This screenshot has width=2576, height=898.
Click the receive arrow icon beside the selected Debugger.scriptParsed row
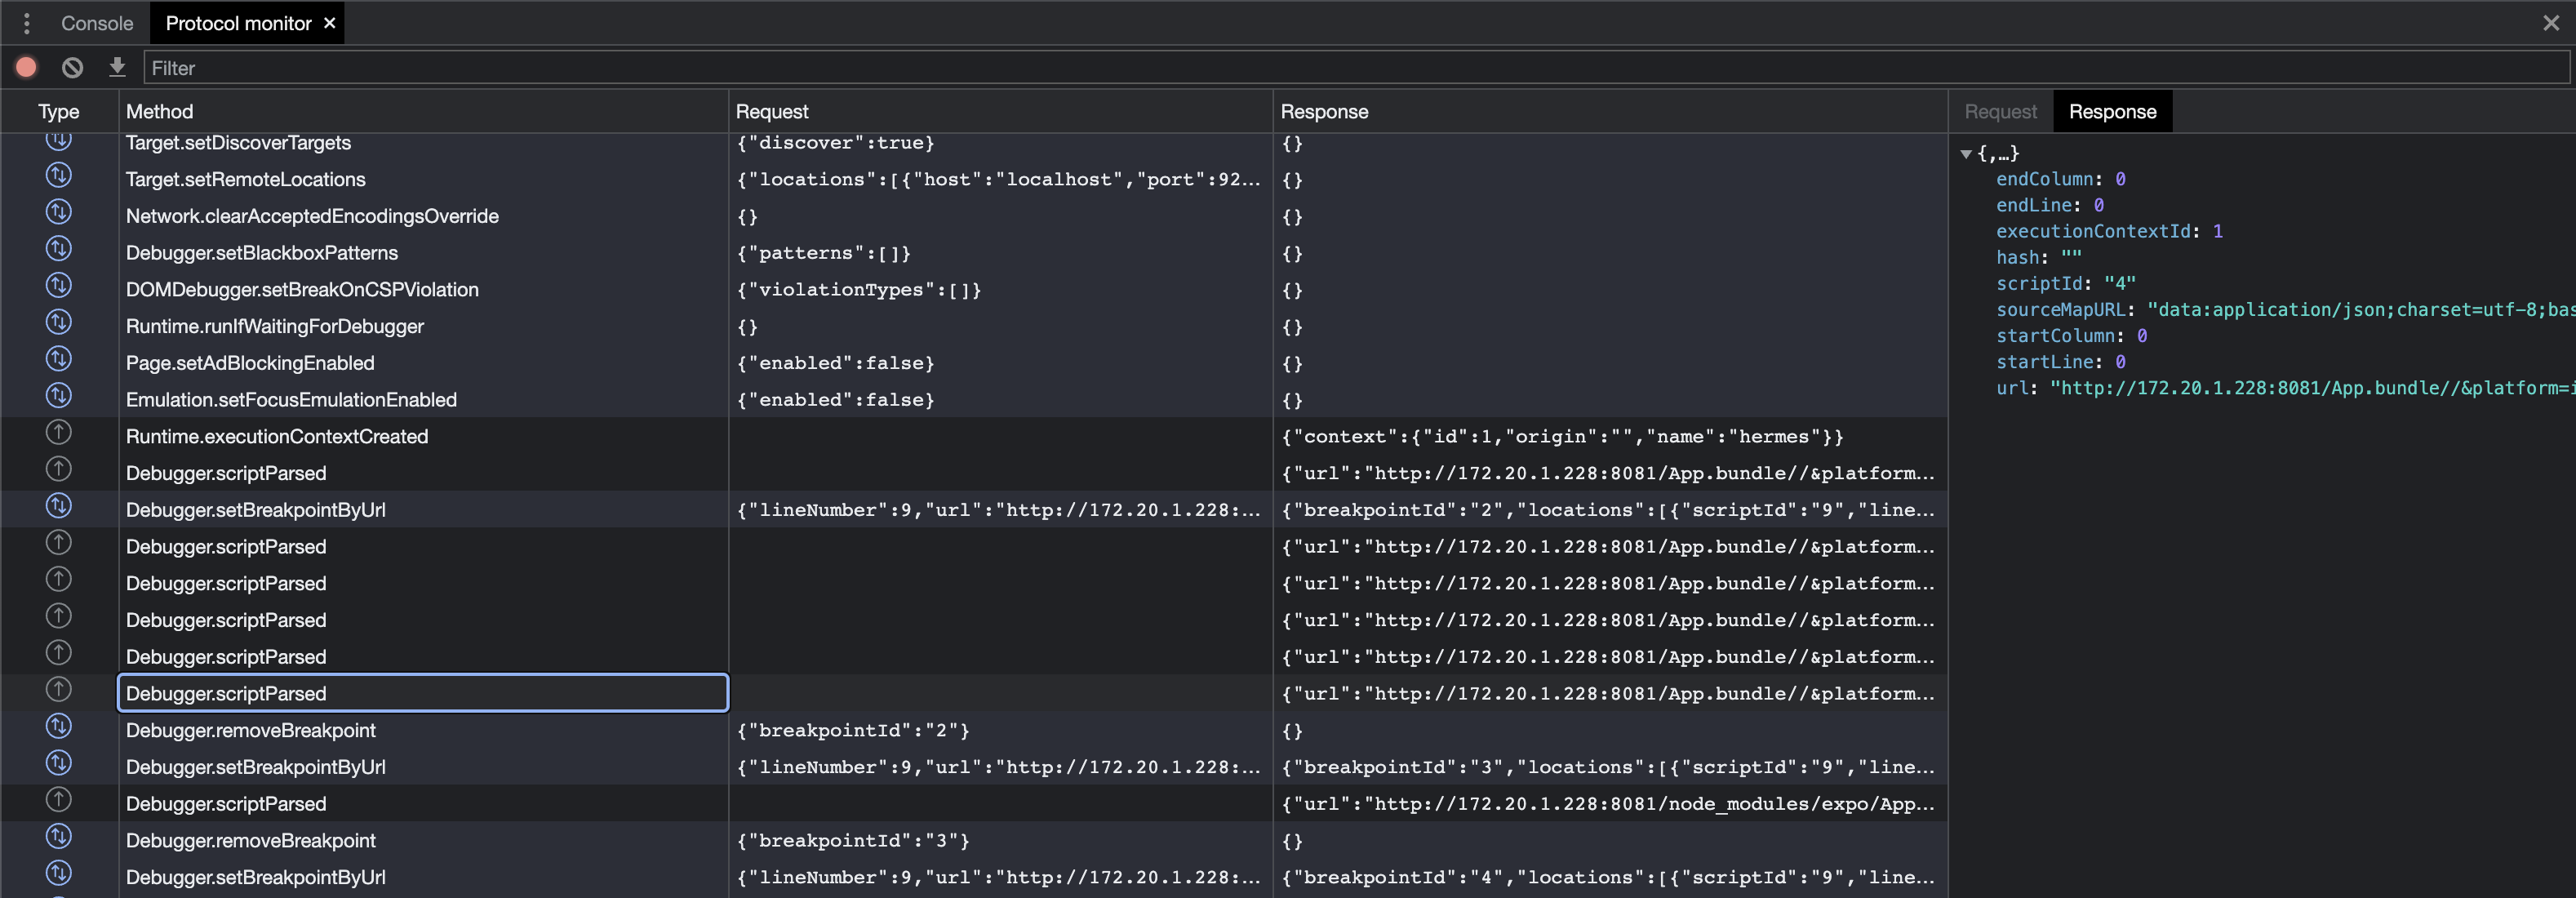(57, 690)
